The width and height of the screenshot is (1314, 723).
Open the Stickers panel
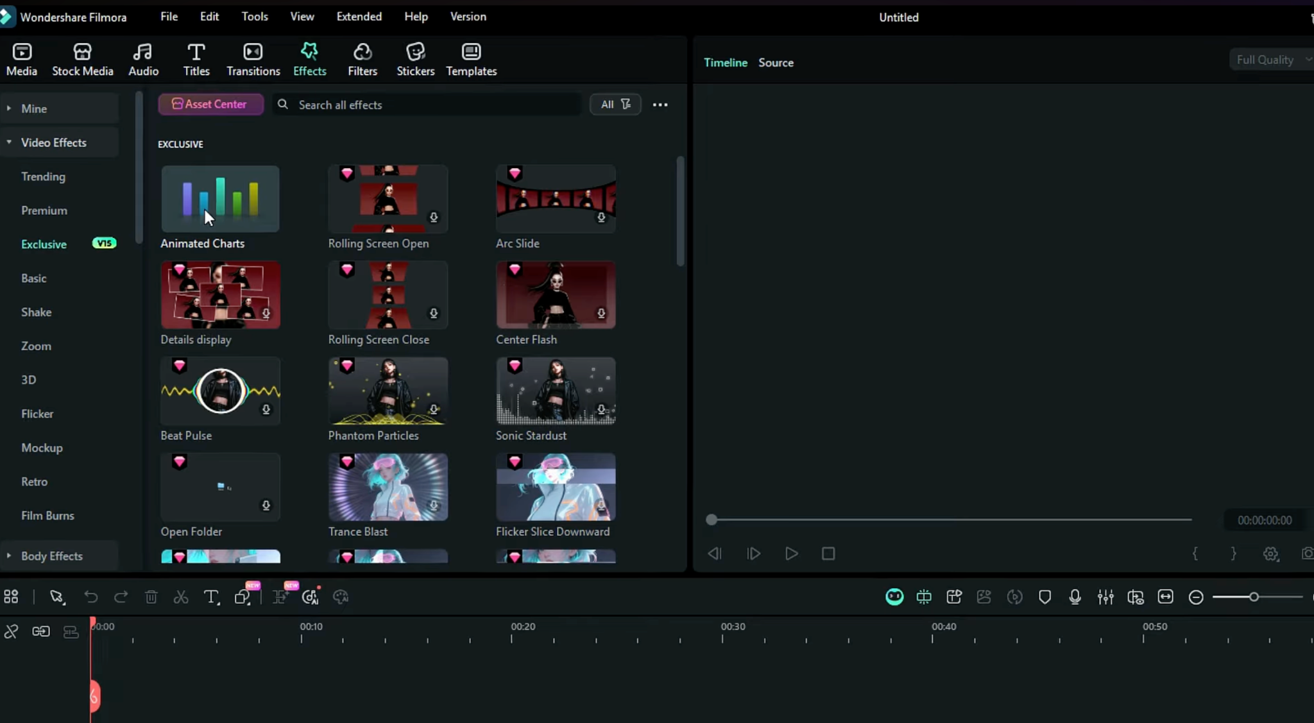(414, 59)
